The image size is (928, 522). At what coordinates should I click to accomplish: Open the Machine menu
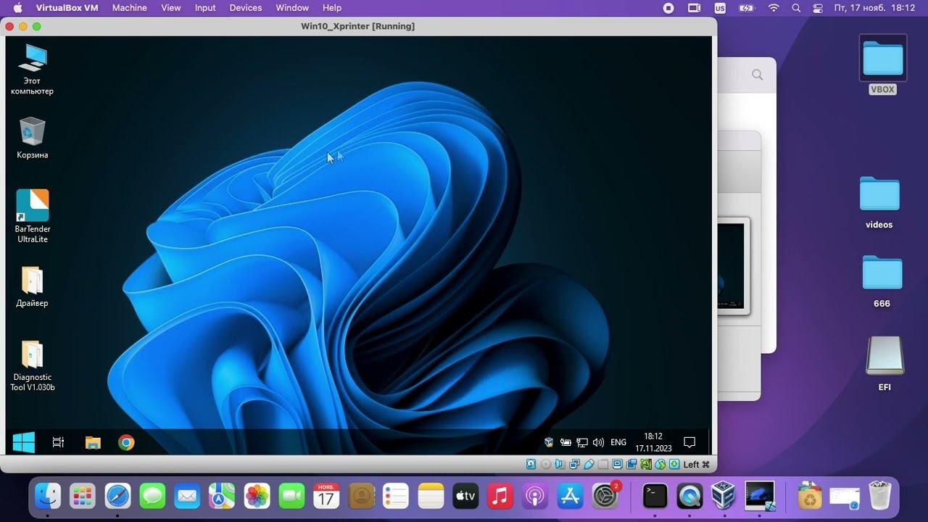pos(130,8)
